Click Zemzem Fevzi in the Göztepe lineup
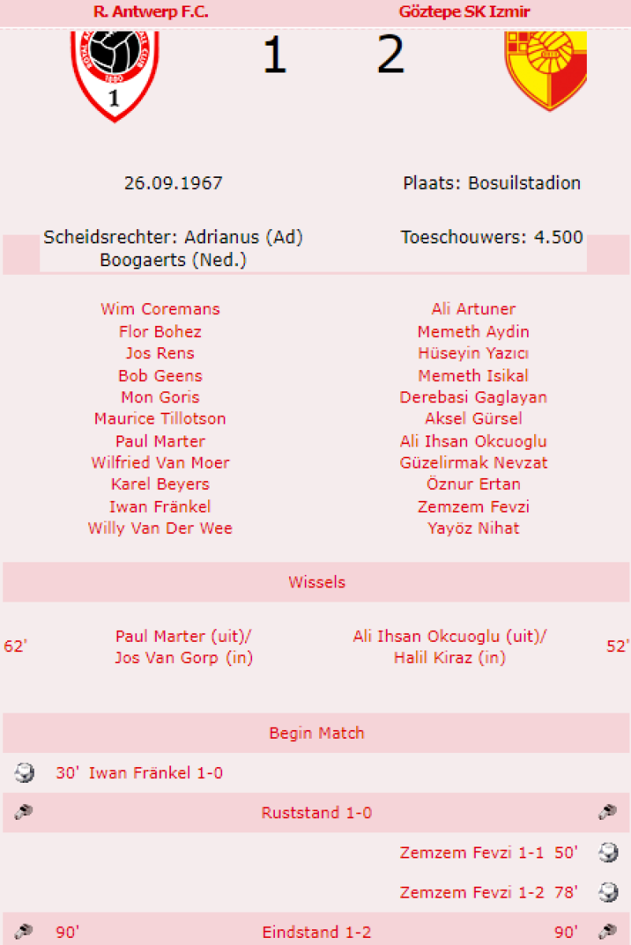The height and width of the screenshot is (945, 631). tap(473, 506)
